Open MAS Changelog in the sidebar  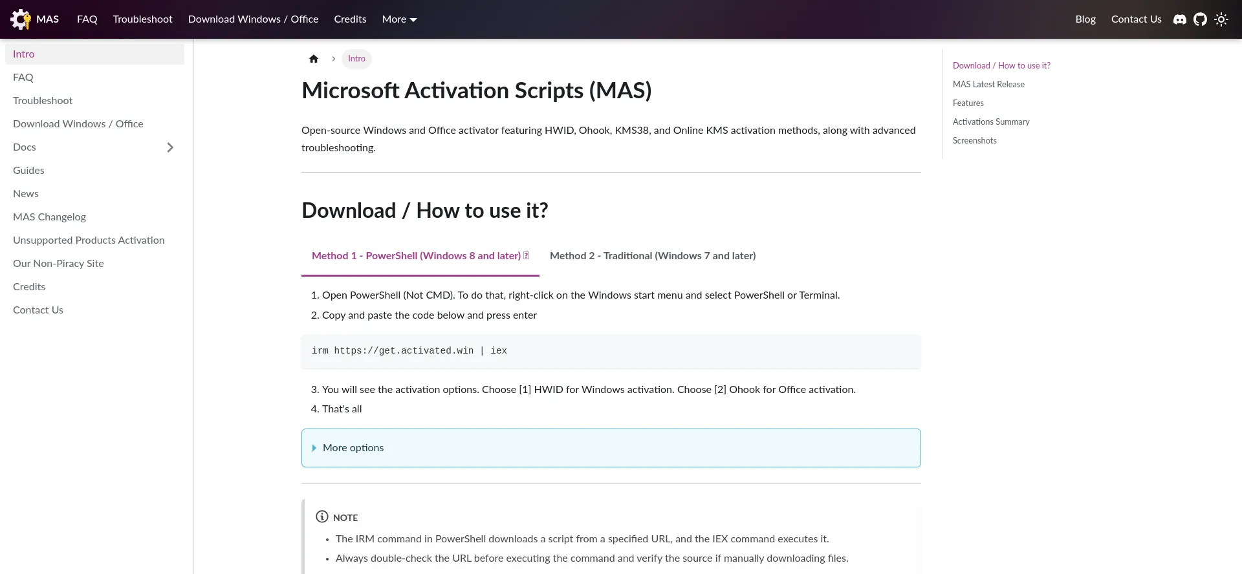pyautogui.click(x=94, y=217)
